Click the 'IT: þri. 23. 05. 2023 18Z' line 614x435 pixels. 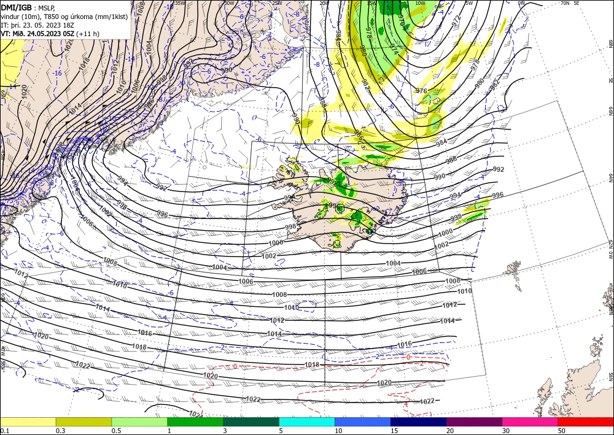(x=37, y=25)
